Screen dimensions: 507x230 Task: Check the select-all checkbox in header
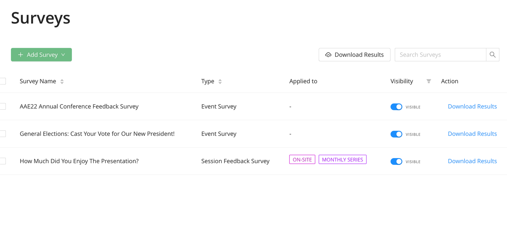[x=3, y=81]
